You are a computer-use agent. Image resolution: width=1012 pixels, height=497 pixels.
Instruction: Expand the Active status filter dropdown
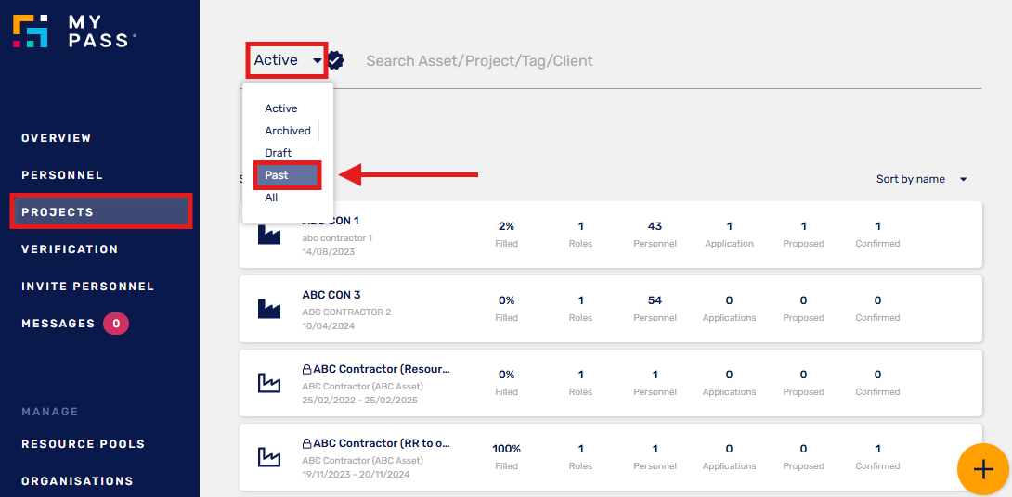(287, 60)
